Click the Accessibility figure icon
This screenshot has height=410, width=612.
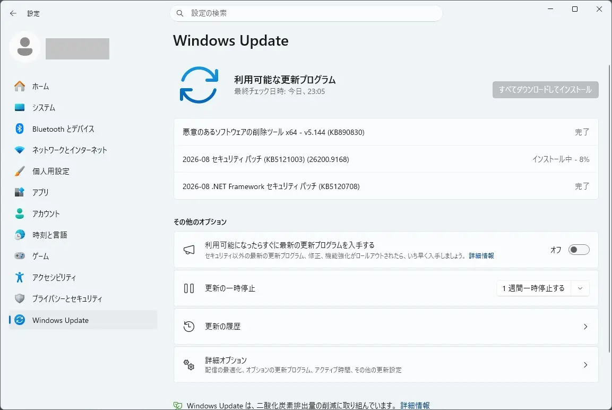(x=20, y=277)
